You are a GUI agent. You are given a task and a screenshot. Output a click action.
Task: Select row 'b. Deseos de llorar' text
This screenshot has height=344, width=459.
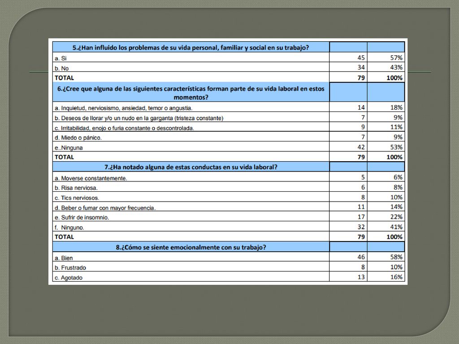click(x=139, y=118)
